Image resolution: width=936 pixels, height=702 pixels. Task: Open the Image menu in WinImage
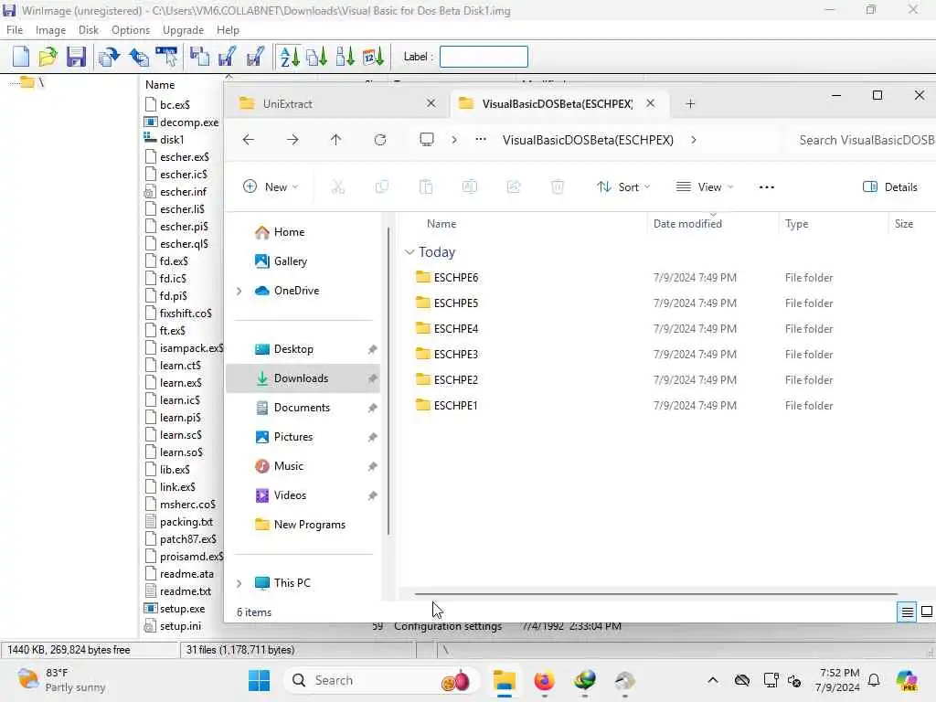click(x=51, y=30)
